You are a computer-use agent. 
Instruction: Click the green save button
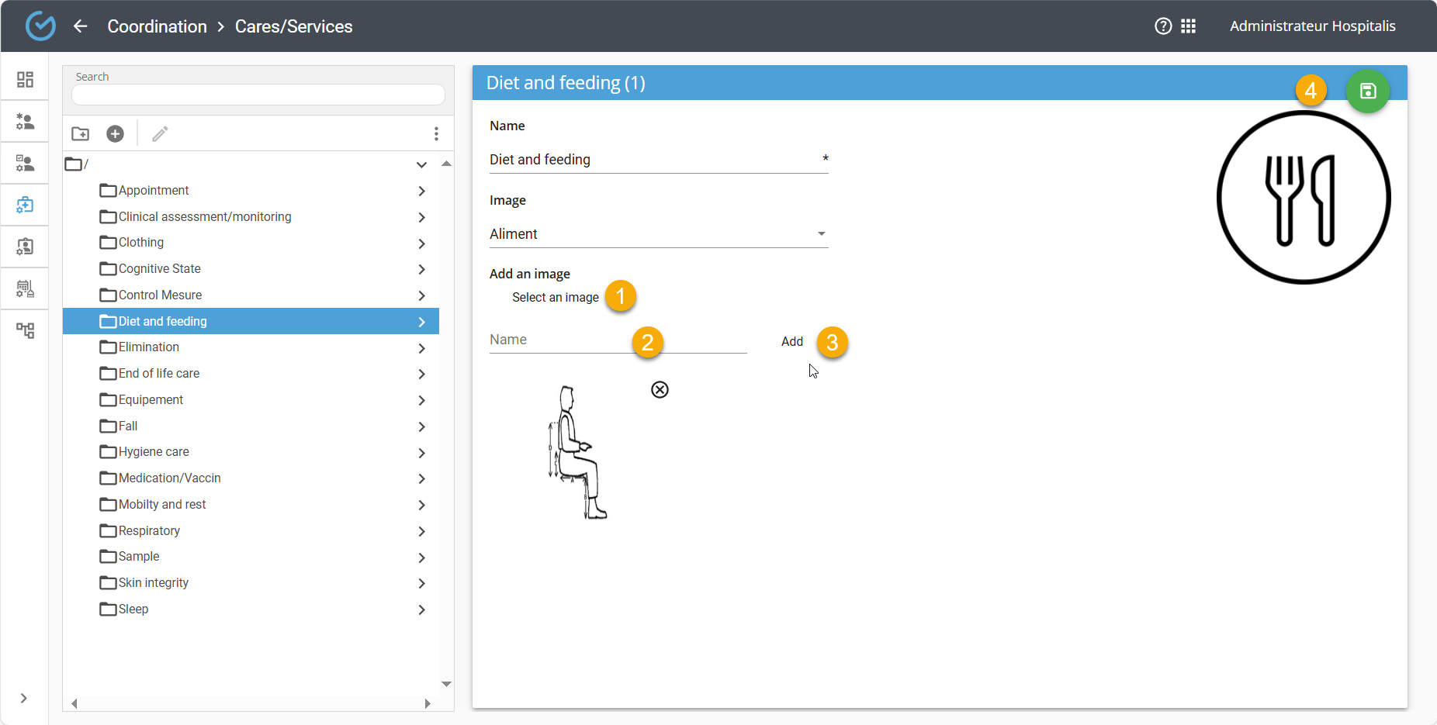pyautogui.click(x=1367, y=91)
